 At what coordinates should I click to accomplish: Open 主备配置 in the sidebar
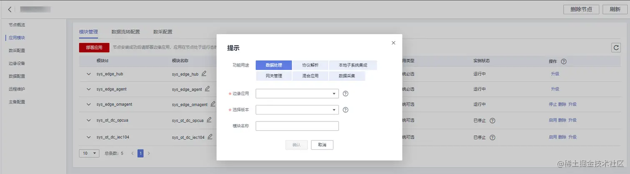tap(17, 102)
